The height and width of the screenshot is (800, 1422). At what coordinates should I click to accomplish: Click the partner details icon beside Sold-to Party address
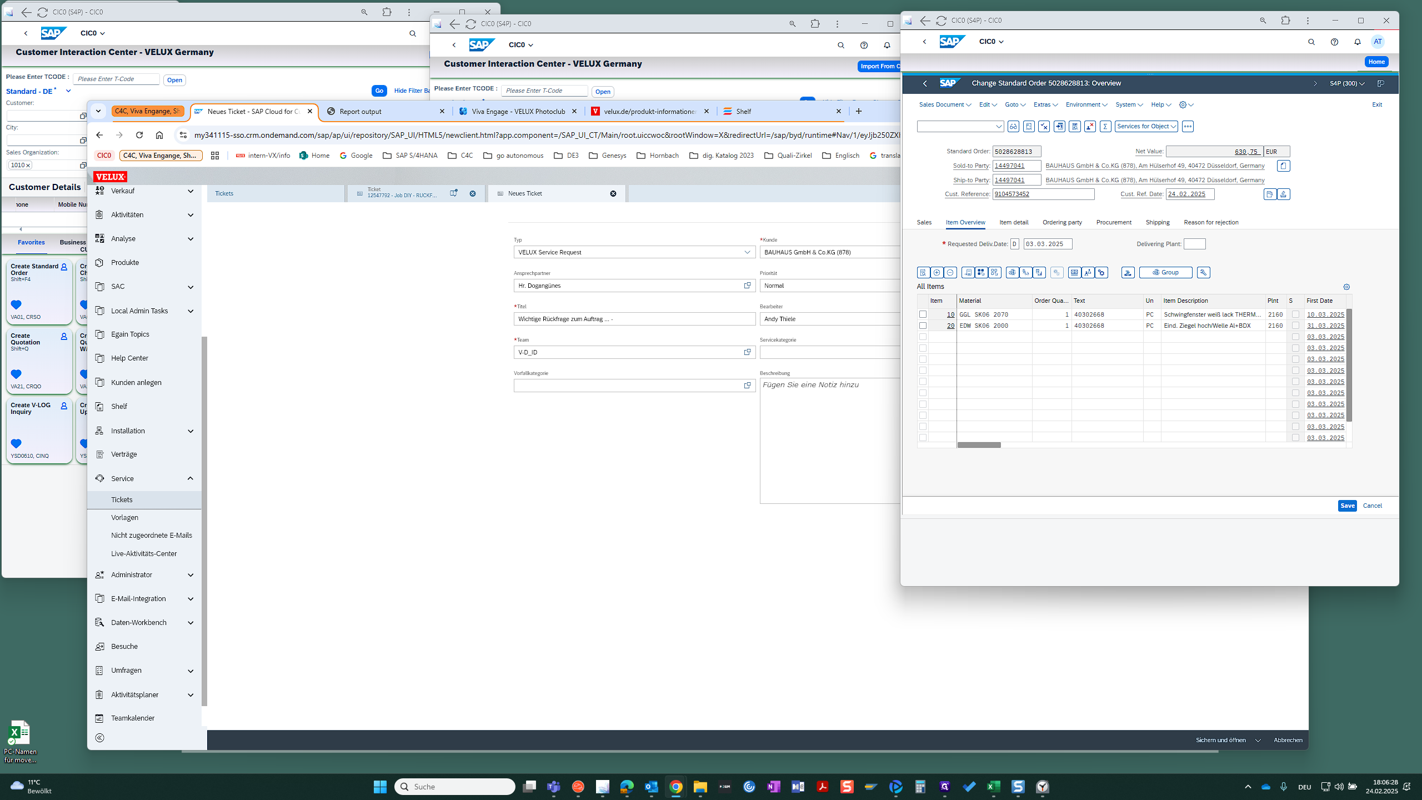click(x=1283, y=166)
